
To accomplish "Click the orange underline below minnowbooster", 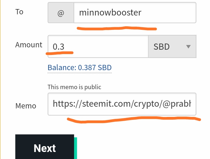I will pos(117,28).
